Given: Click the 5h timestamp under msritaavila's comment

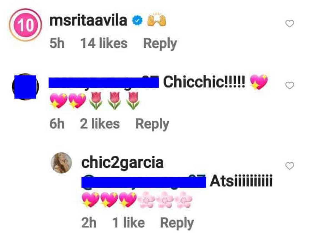Looking at the screenshot, I should (57, 43).
